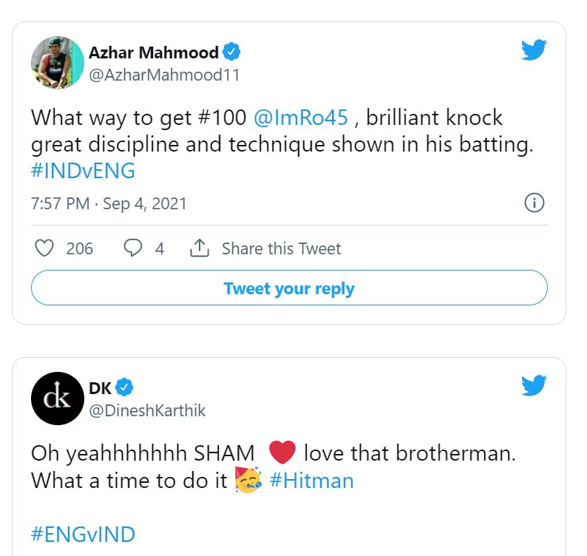
Task: Click the share arrow icon
Action: coord(199,248)
